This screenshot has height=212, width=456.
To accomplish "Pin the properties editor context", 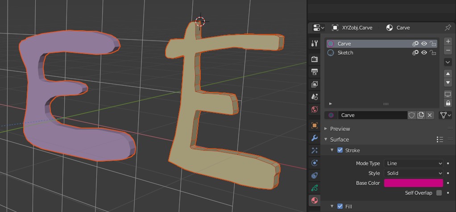I will 448,28.
